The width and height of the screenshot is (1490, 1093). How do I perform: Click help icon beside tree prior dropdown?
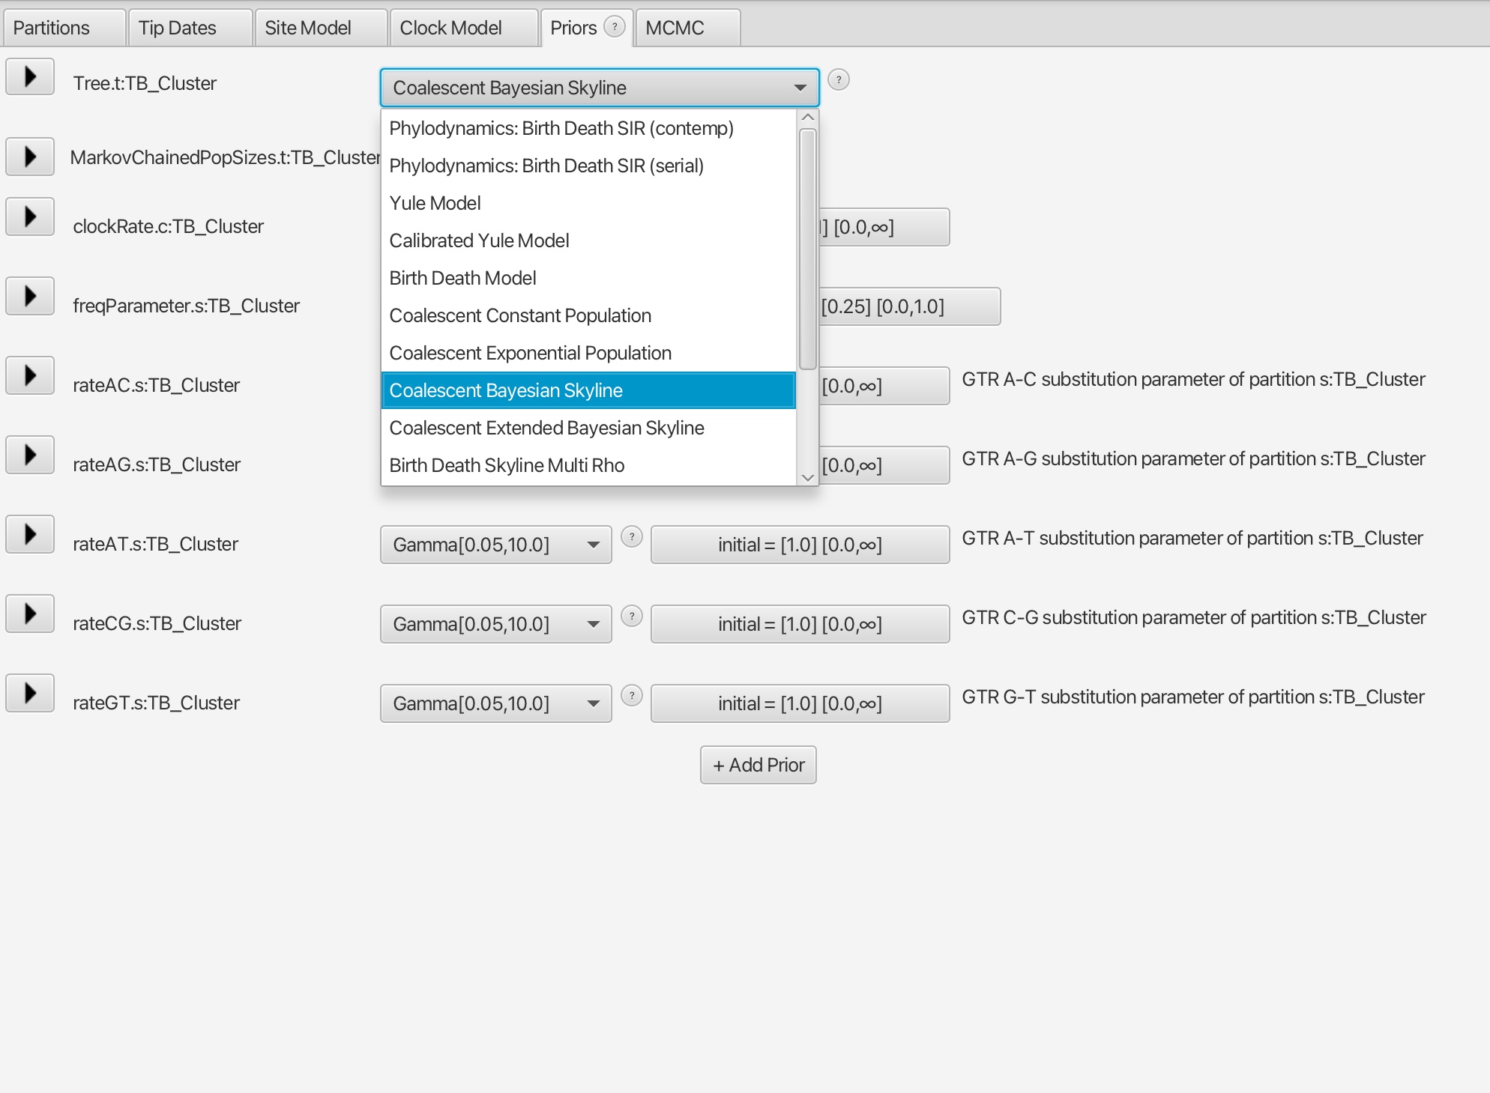tap(839, 80)
